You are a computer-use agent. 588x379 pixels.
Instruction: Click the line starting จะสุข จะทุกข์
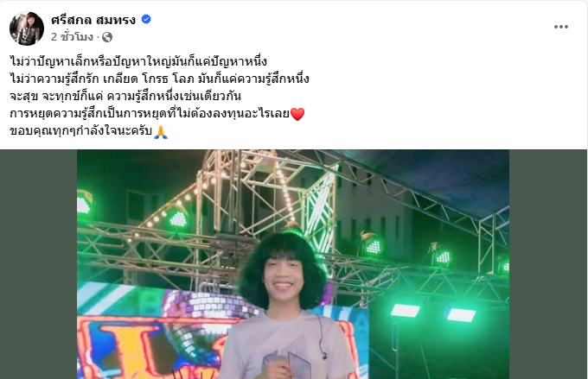125,97
